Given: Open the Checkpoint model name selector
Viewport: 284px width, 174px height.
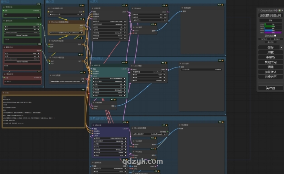Looking at the screenshot, I should coord(66,33).
